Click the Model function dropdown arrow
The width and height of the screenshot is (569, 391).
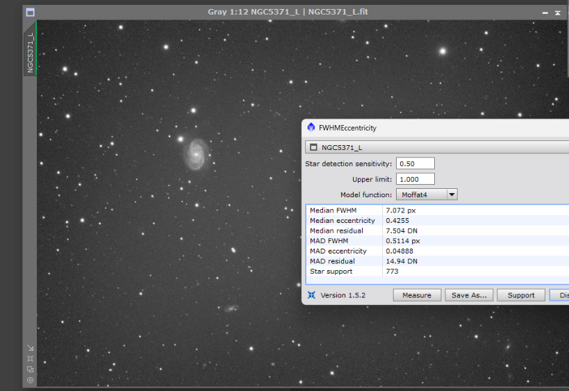pos(452,194)
